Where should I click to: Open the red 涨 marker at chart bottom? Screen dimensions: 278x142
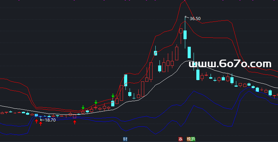click(x=180, y=139)
